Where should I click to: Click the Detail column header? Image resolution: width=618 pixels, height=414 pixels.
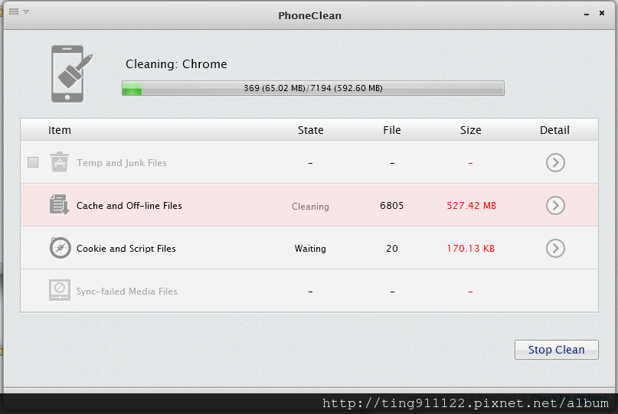554,130
